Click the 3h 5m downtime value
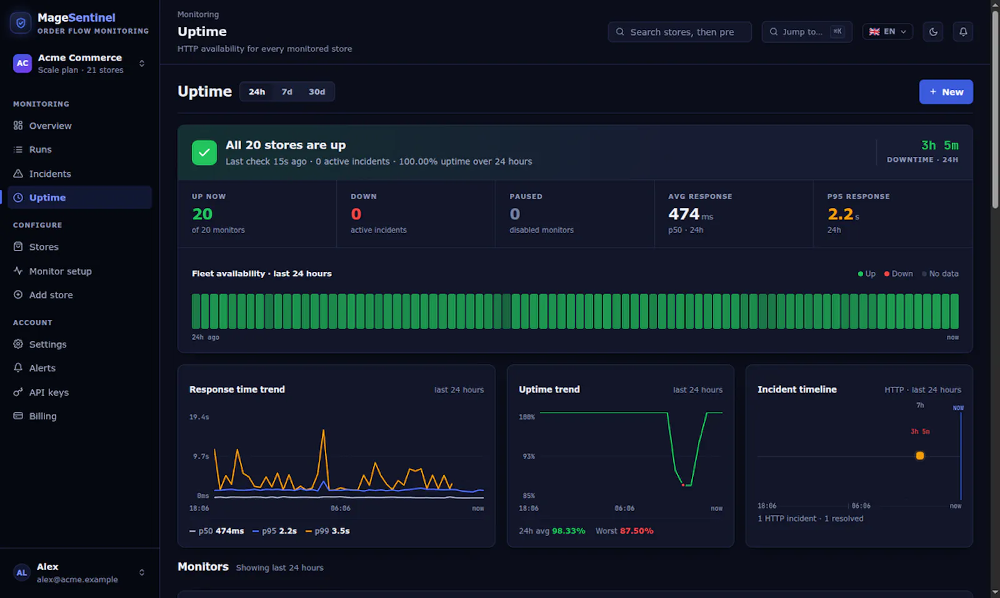Screen dimensions: 1000x598 (939, 146)
